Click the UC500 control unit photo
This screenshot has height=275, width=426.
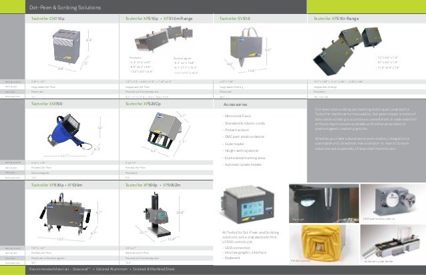point(248,205)
